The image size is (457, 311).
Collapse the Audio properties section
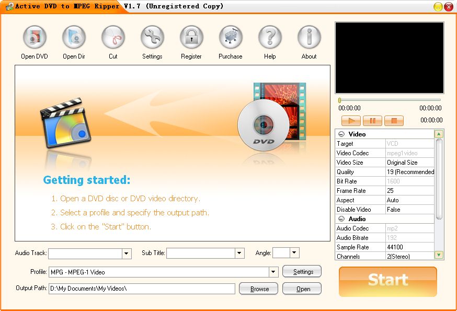341,218
